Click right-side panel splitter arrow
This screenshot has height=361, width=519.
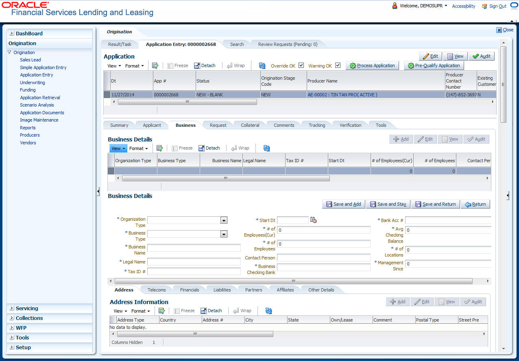tap(508, 196)
